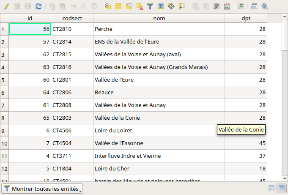Switch to form view
This screenshot has width=288, height=195.
272,189
